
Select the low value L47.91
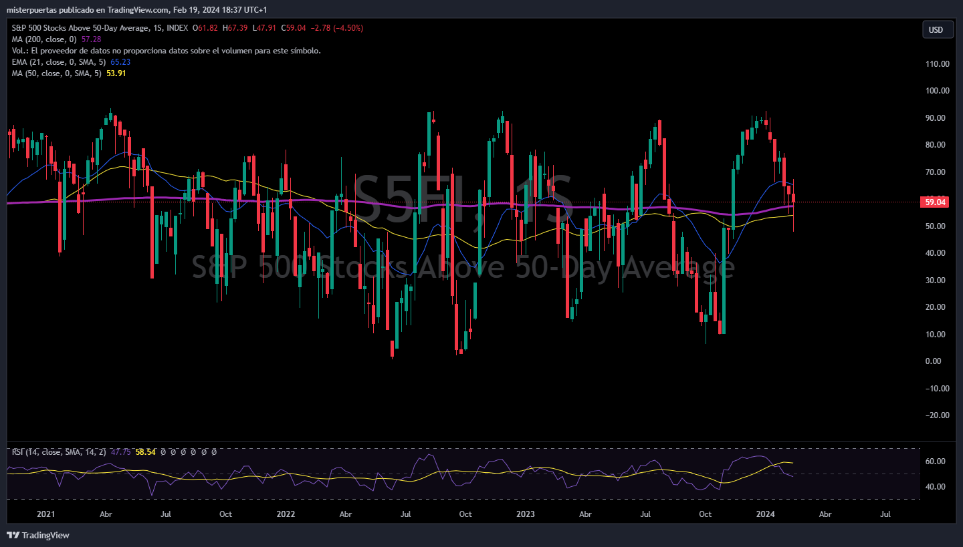[x=265, y=28]
